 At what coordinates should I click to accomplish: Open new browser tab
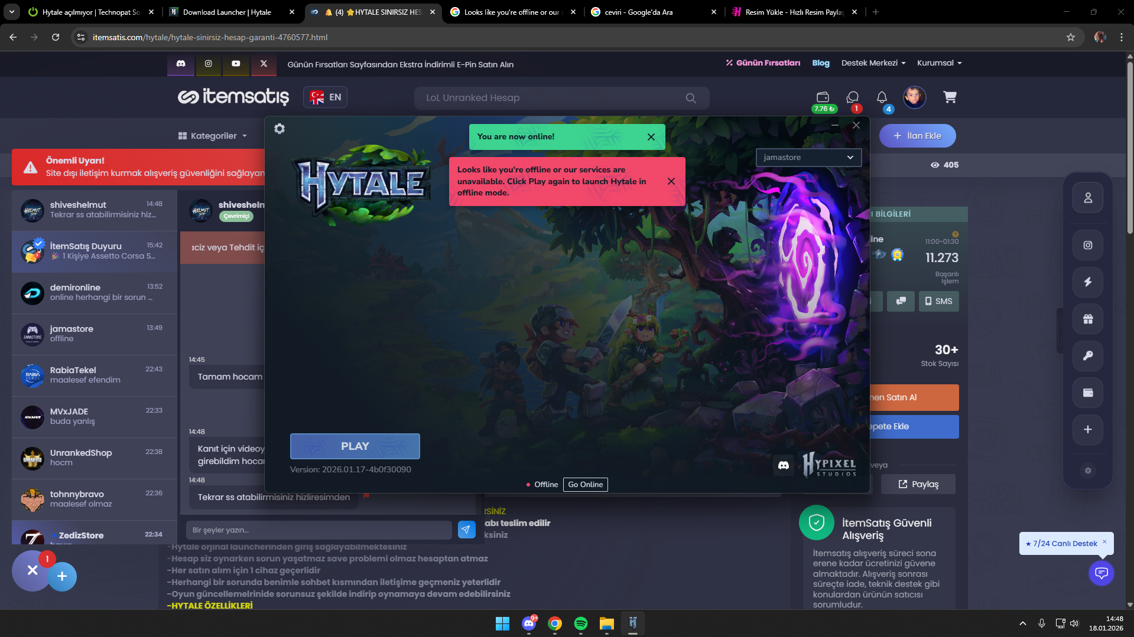coord(876,12)
